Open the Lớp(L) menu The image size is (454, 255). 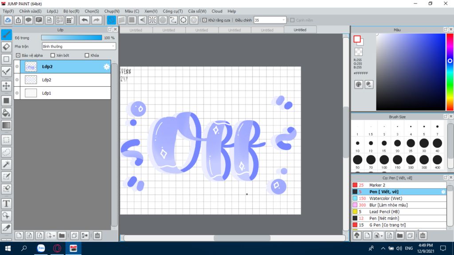click(x=52, y=11)
